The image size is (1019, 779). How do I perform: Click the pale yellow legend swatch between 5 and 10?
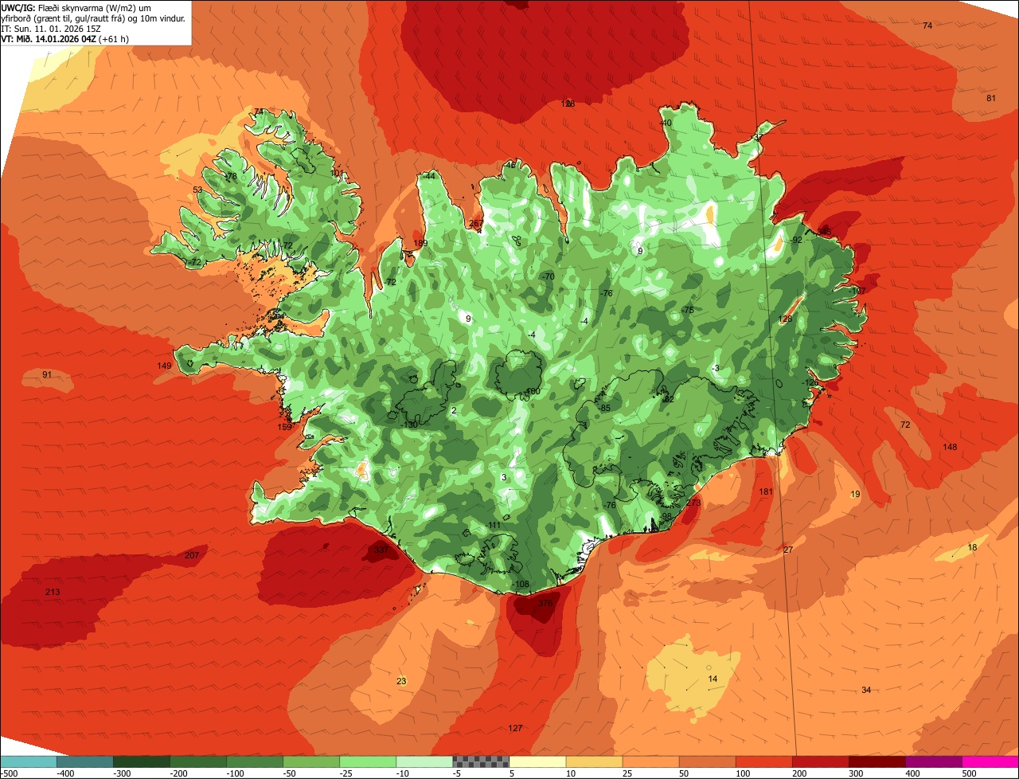[537, 761]
